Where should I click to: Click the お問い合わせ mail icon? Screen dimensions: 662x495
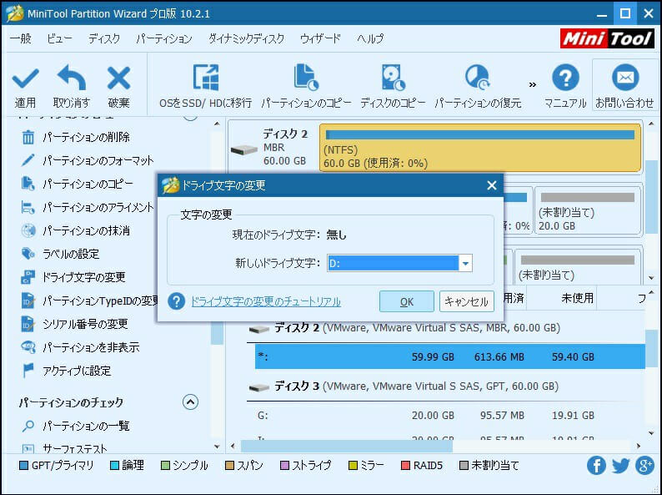[x=625, y=78]
